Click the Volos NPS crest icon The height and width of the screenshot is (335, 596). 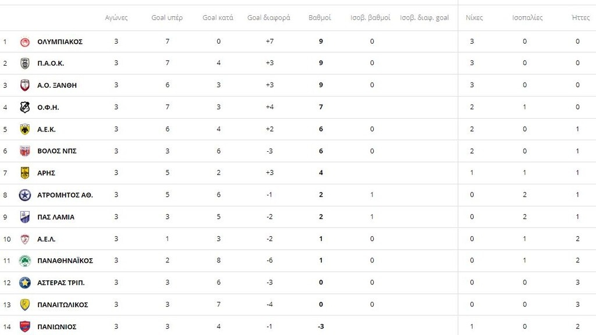coord(24,151)
